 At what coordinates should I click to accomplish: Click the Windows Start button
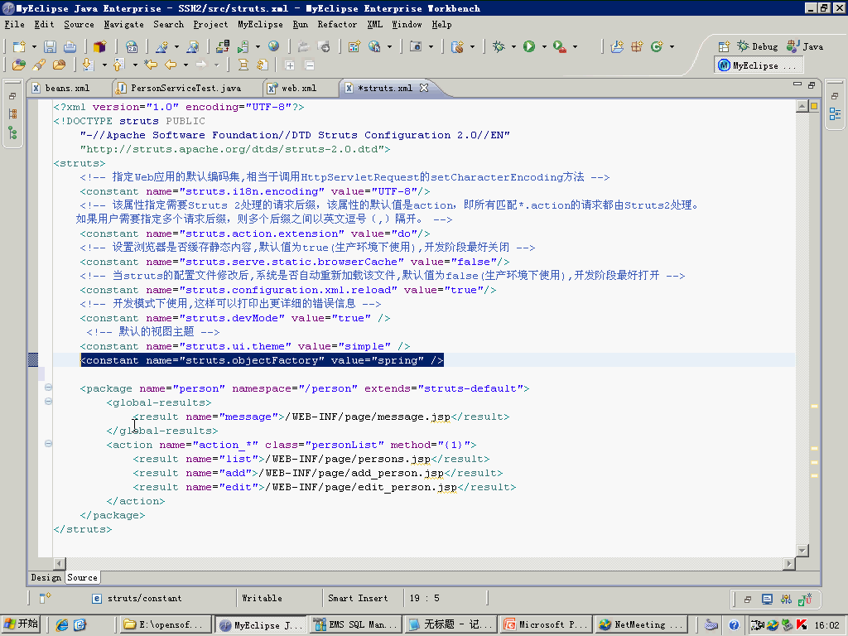[x=21, y=624]
